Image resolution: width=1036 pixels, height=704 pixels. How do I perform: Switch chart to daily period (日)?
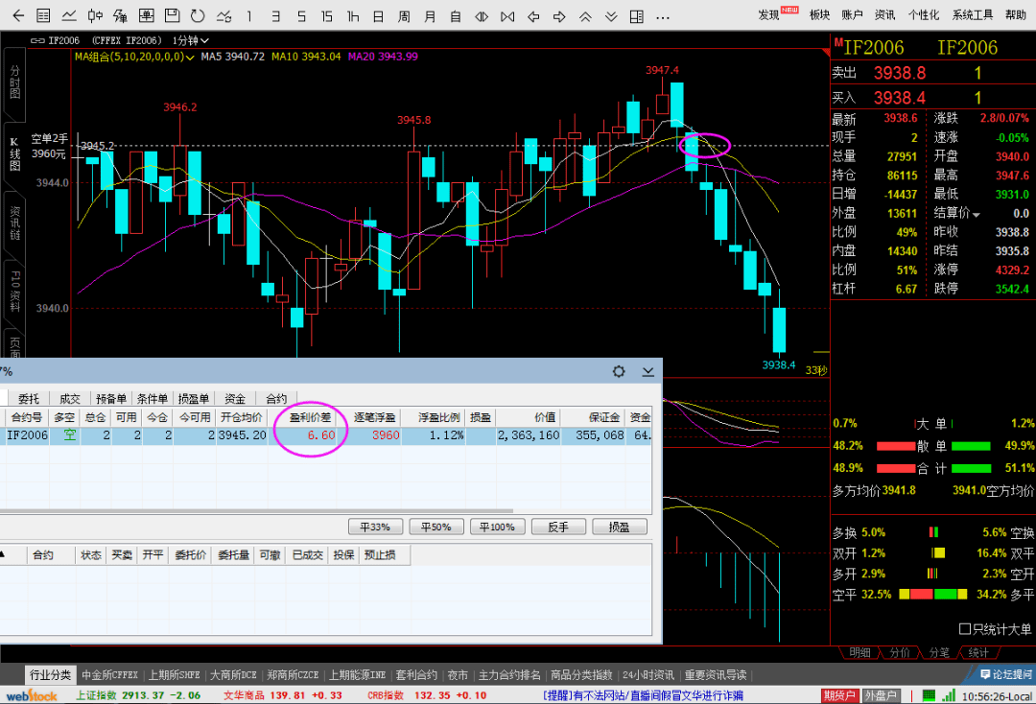pyautogui.click(x=378, y=16)
